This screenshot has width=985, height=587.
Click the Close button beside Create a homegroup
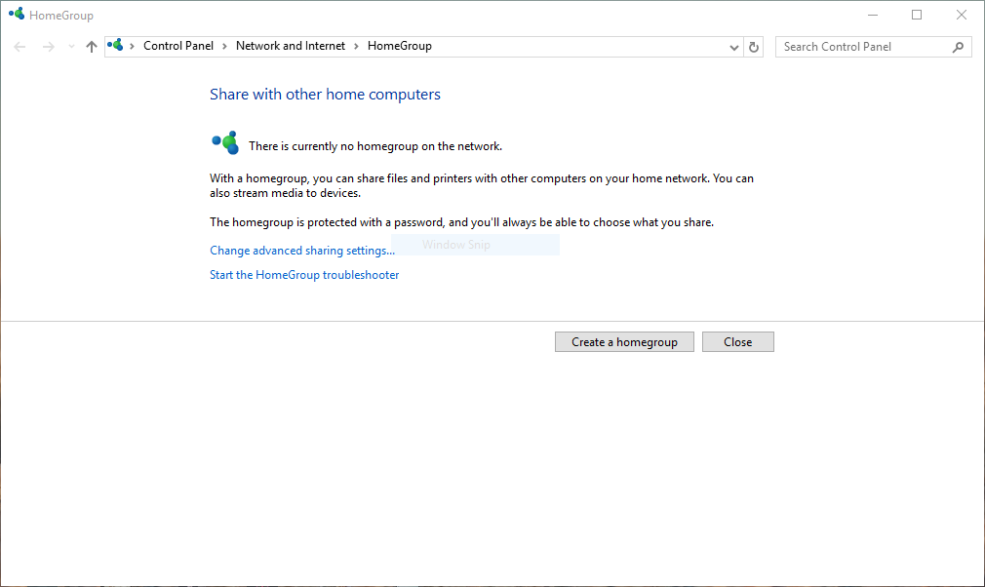738,342
